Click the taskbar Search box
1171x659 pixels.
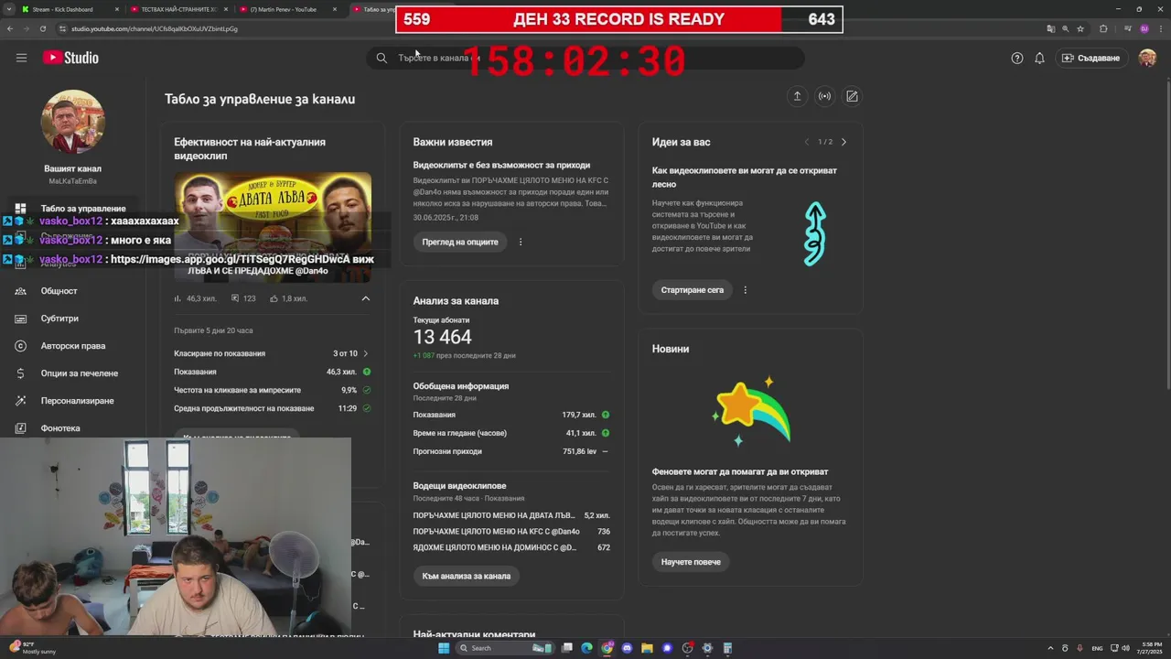click(505, 648)
